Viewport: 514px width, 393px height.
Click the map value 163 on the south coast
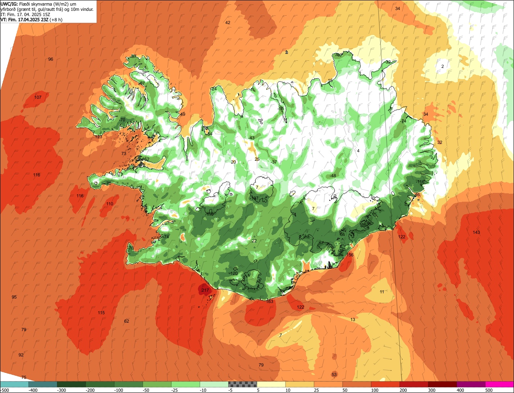pyautogui.click(x=269, y=301)
